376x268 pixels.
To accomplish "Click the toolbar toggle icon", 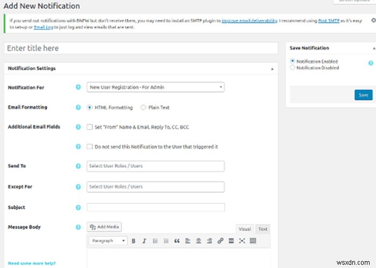I will [253, 241].
